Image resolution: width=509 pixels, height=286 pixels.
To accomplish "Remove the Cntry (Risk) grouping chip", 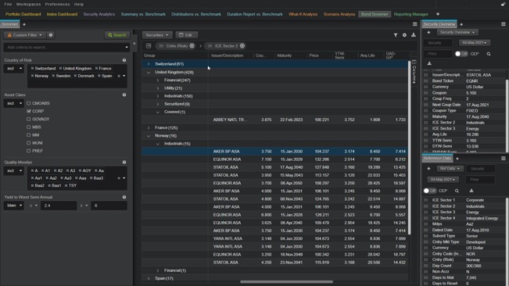I will 192,46.
